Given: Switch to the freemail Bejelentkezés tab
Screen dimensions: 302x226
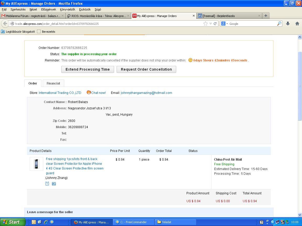Looking at the screenshot, I should 229,16.
